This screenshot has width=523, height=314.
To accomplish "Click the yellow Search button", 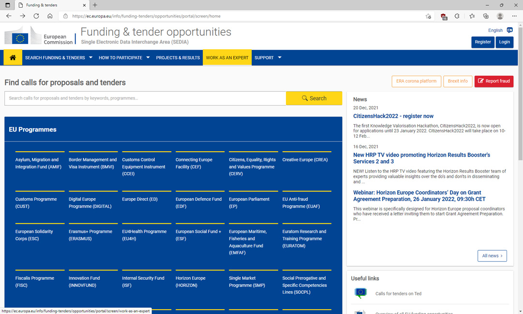I will (314, 98).
